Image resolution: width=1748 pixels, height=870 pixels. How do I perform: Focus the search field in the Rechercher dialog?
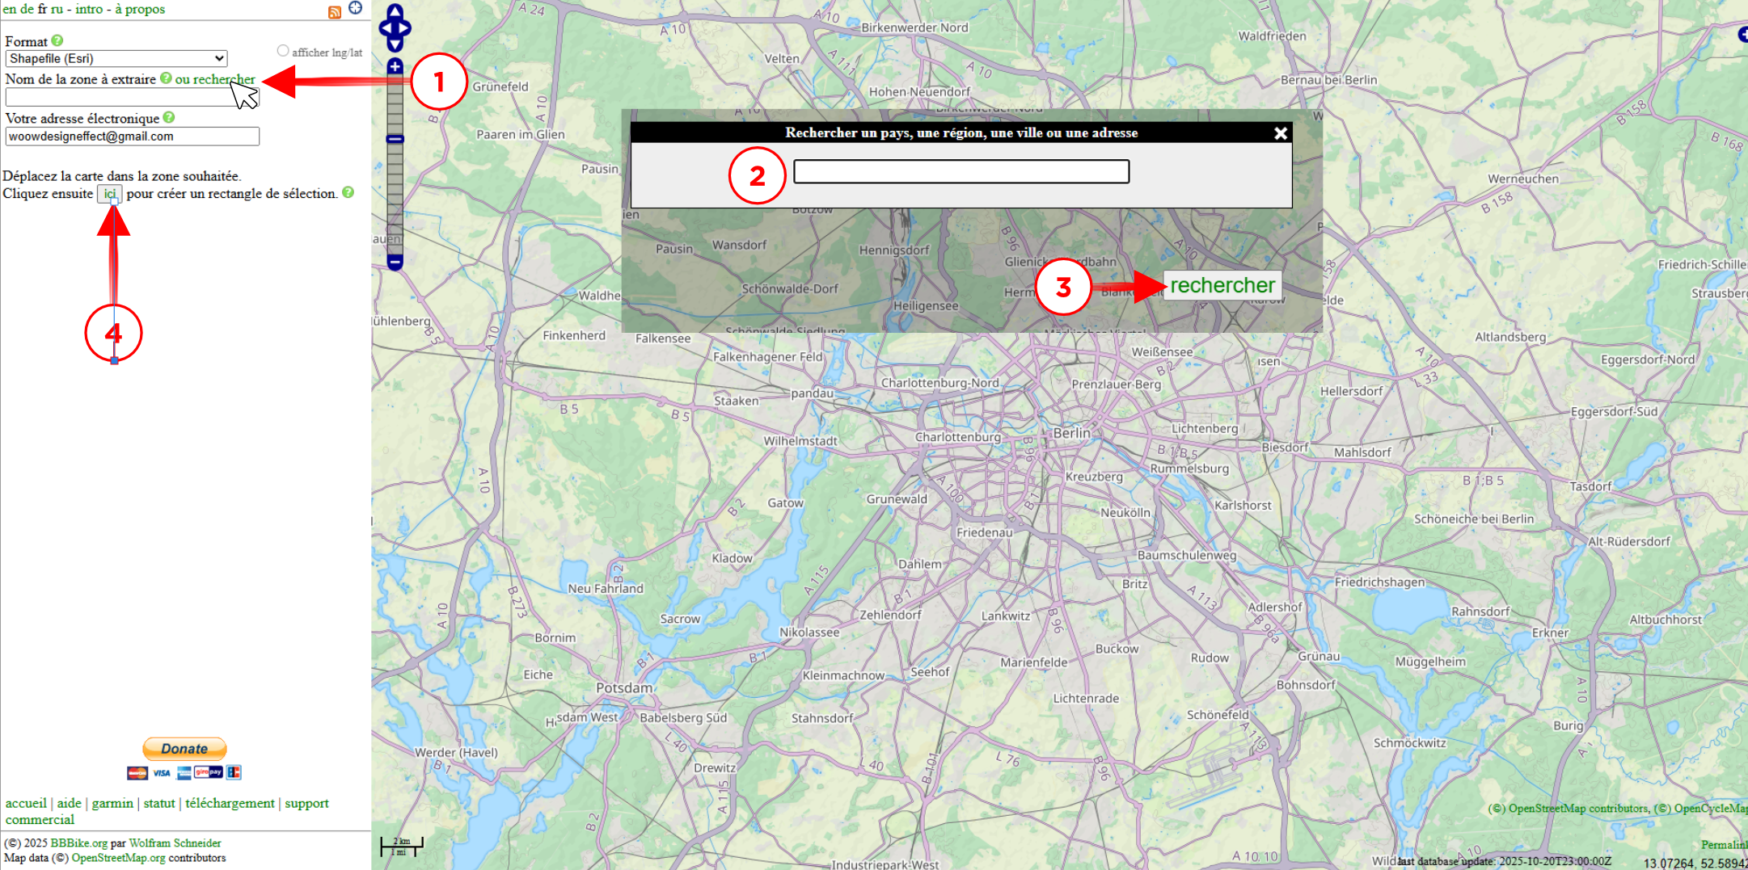point(961,171)
